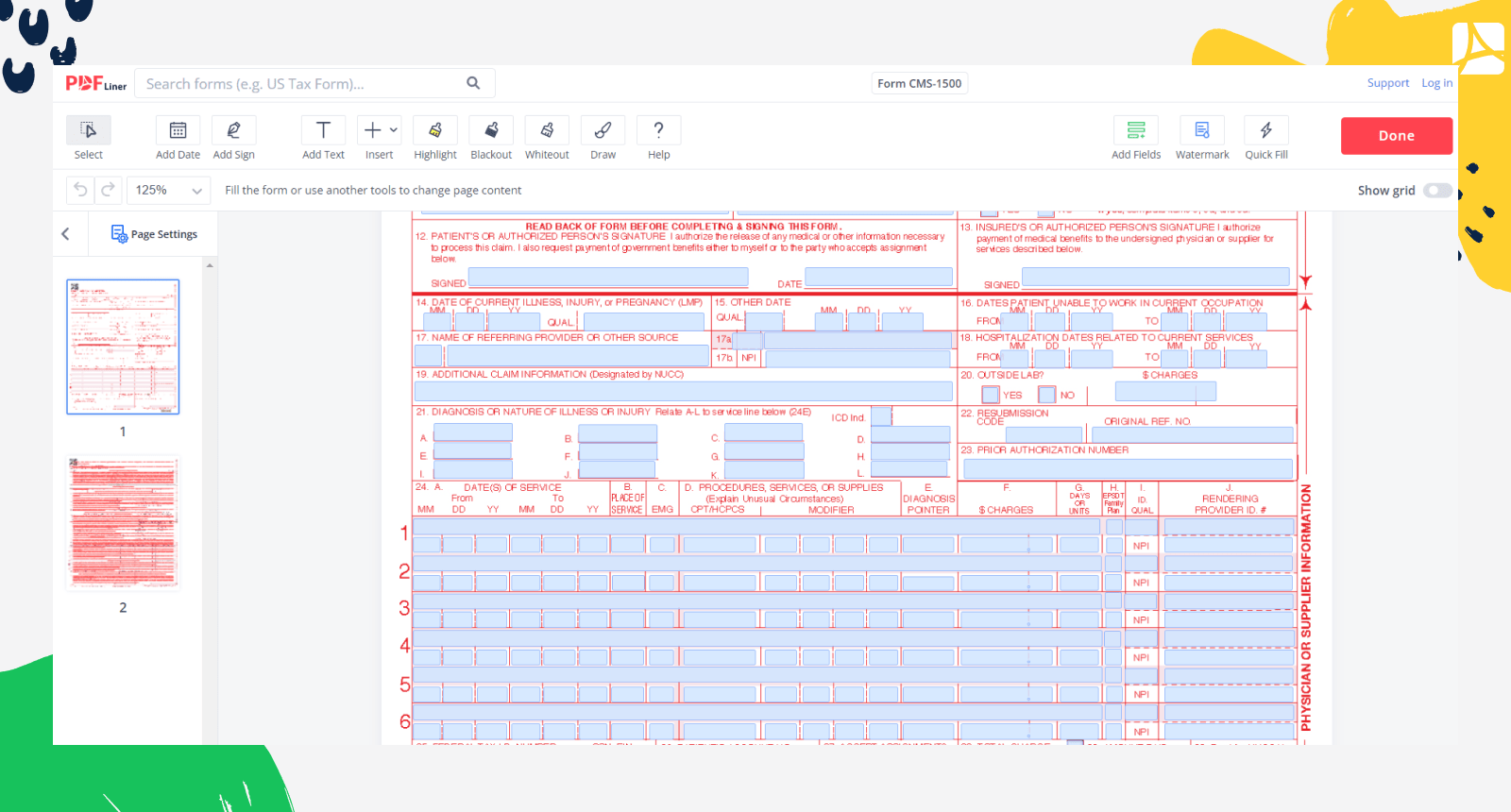Screen dimensions: 1511x812
Task: Toggle the Show grid switch
Action: (x=1437, y=191)
